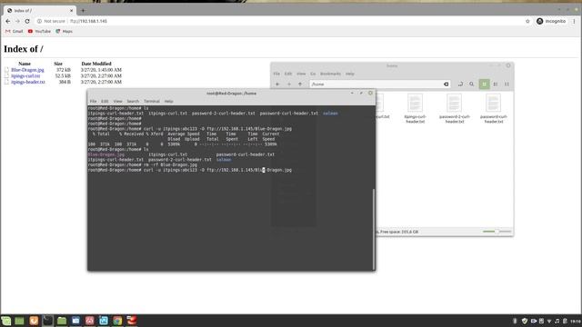Go back in the file manager

click(x=277, y=84)
